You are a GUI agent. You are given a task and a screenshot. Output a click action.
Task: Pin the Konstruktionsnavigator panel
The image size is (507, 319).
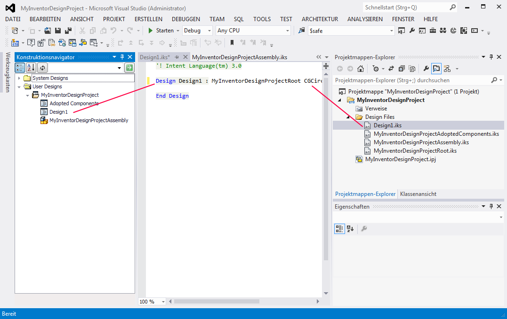(x=122, y=57)
